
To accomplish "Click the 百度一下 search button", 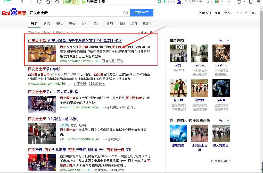I will tap(142, 13).
